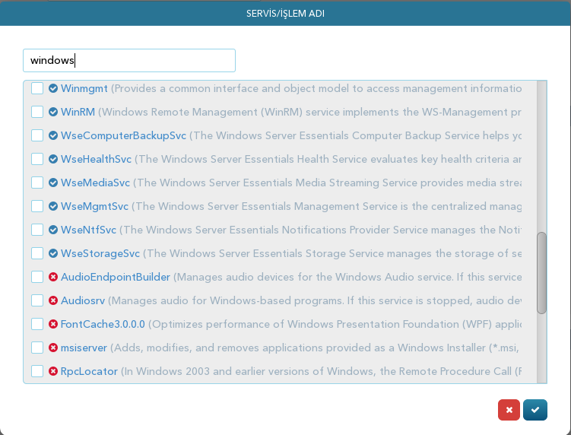Select WseComputerBackupSvc checkbox

(37, 135)
